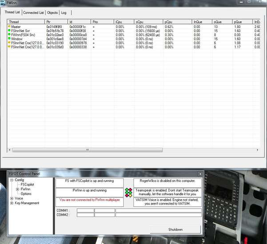
Task: Click oCpu value 0.00% (109 ms)
Action: tap(147, 27)
